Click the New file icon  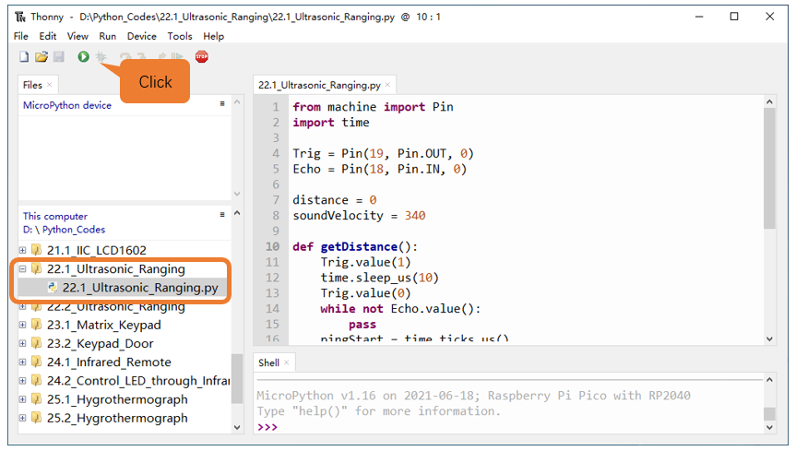tap(24, 57)
